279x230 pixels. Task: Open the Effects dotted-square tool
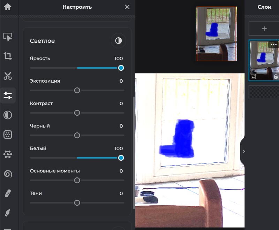8,135
